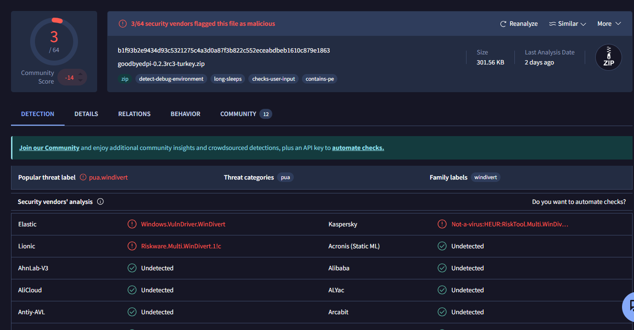The height and width of the screenshot is (330, 634).
Task: Click the alert icon in Lionic row
Action: tap(132, 246)
